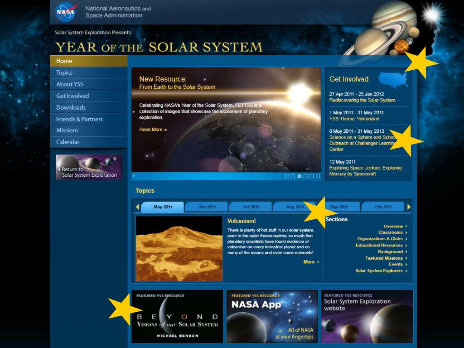
Task: Click Year of the Solar System title
Action: click(x=159, y=47)
